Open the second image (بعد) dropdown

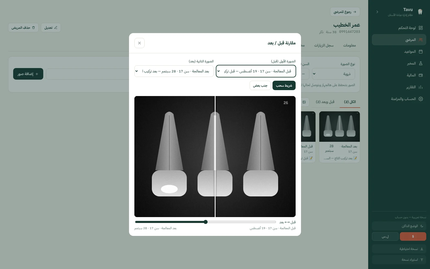(x=174, y=71)
